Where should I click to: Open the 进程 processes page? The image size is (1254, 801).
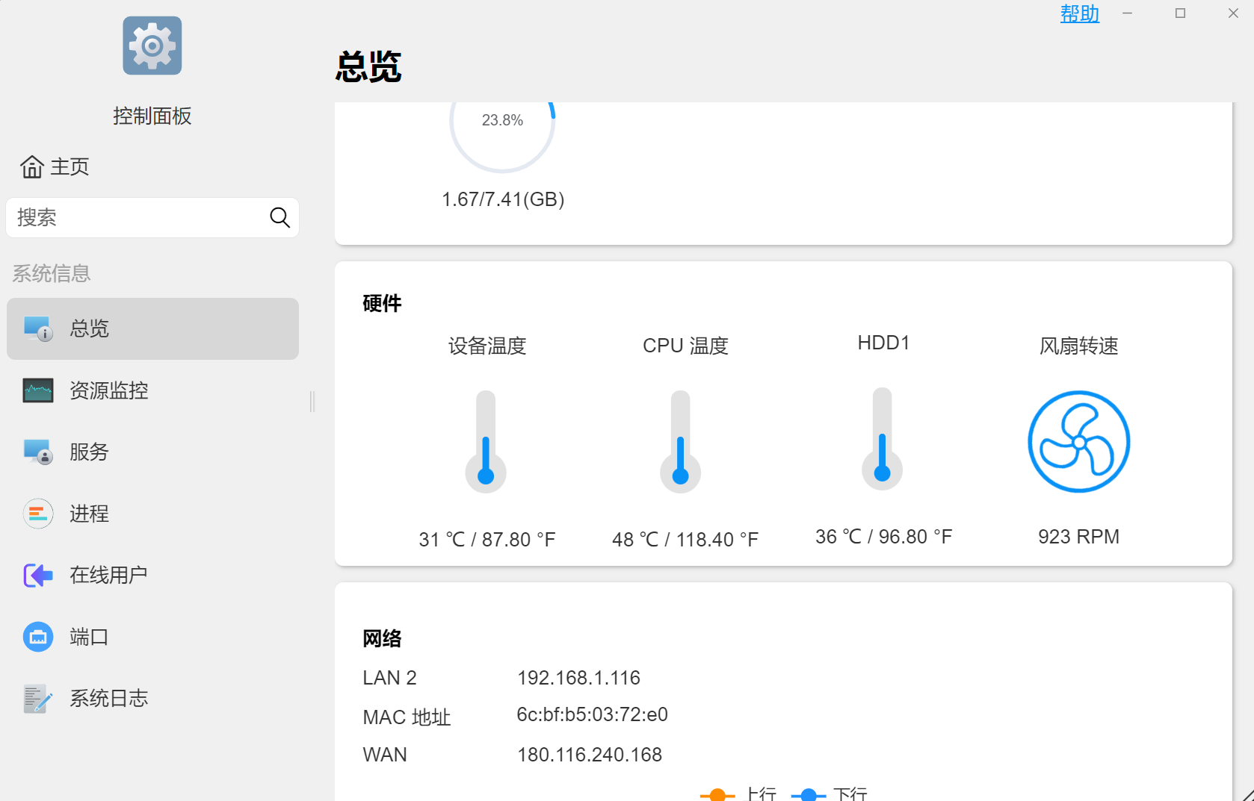(x=88, y=514)
